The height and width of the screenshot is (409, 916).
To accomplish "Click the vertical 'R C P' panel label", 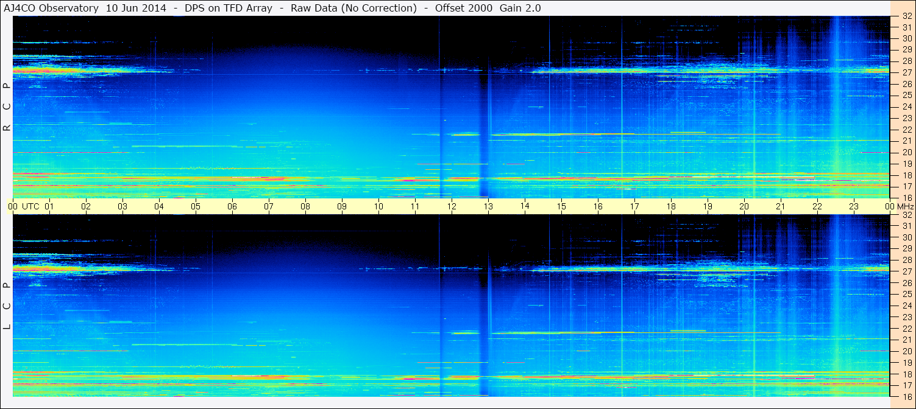I will coord(7,107).
